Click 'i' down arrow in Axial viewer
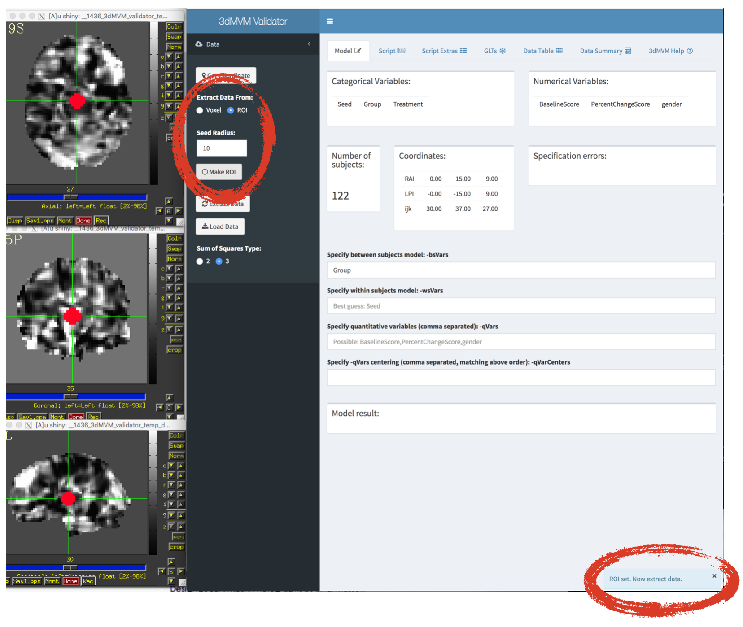 (169, 96)
